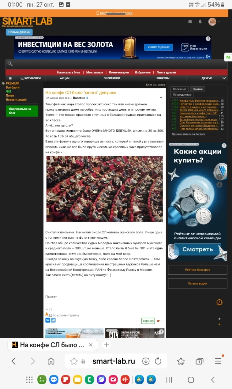The image size is (232, 389).
Task: Go forward in the browser
Action: coord(33,361)
